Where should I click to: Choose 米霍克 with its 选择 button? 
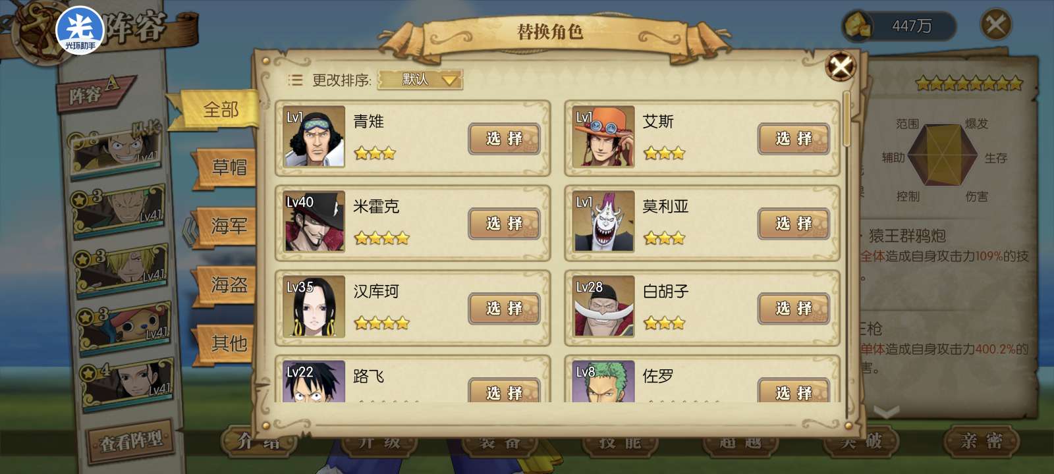[x=504, y=224]
